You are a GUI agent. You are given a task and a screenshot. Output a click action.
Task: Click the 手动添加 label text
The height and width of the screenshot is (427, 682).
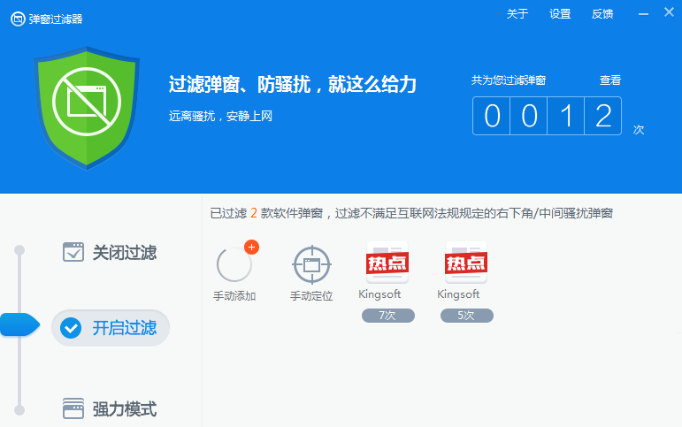[234, 296]
